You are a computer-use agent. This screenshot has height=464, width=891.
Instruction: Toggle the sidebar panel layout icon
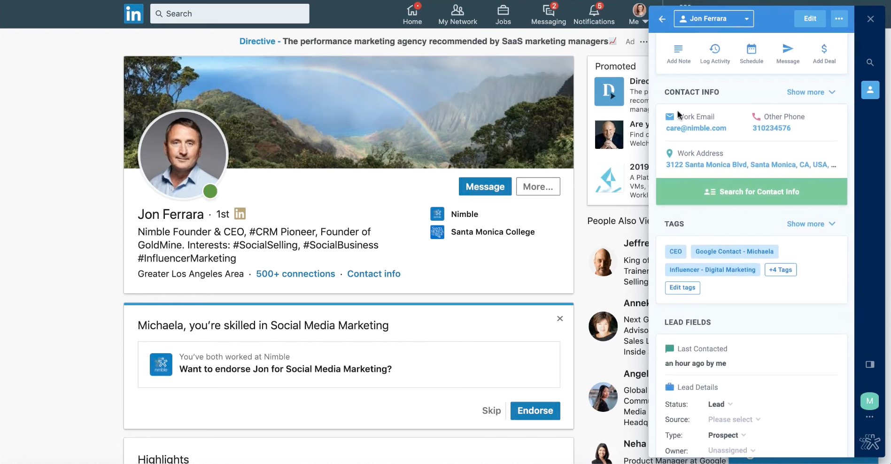point(870,364)
